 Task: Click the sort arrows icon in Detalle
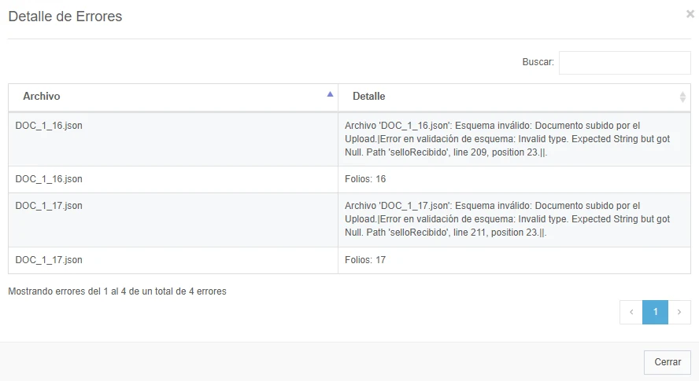tap(682, 97)
